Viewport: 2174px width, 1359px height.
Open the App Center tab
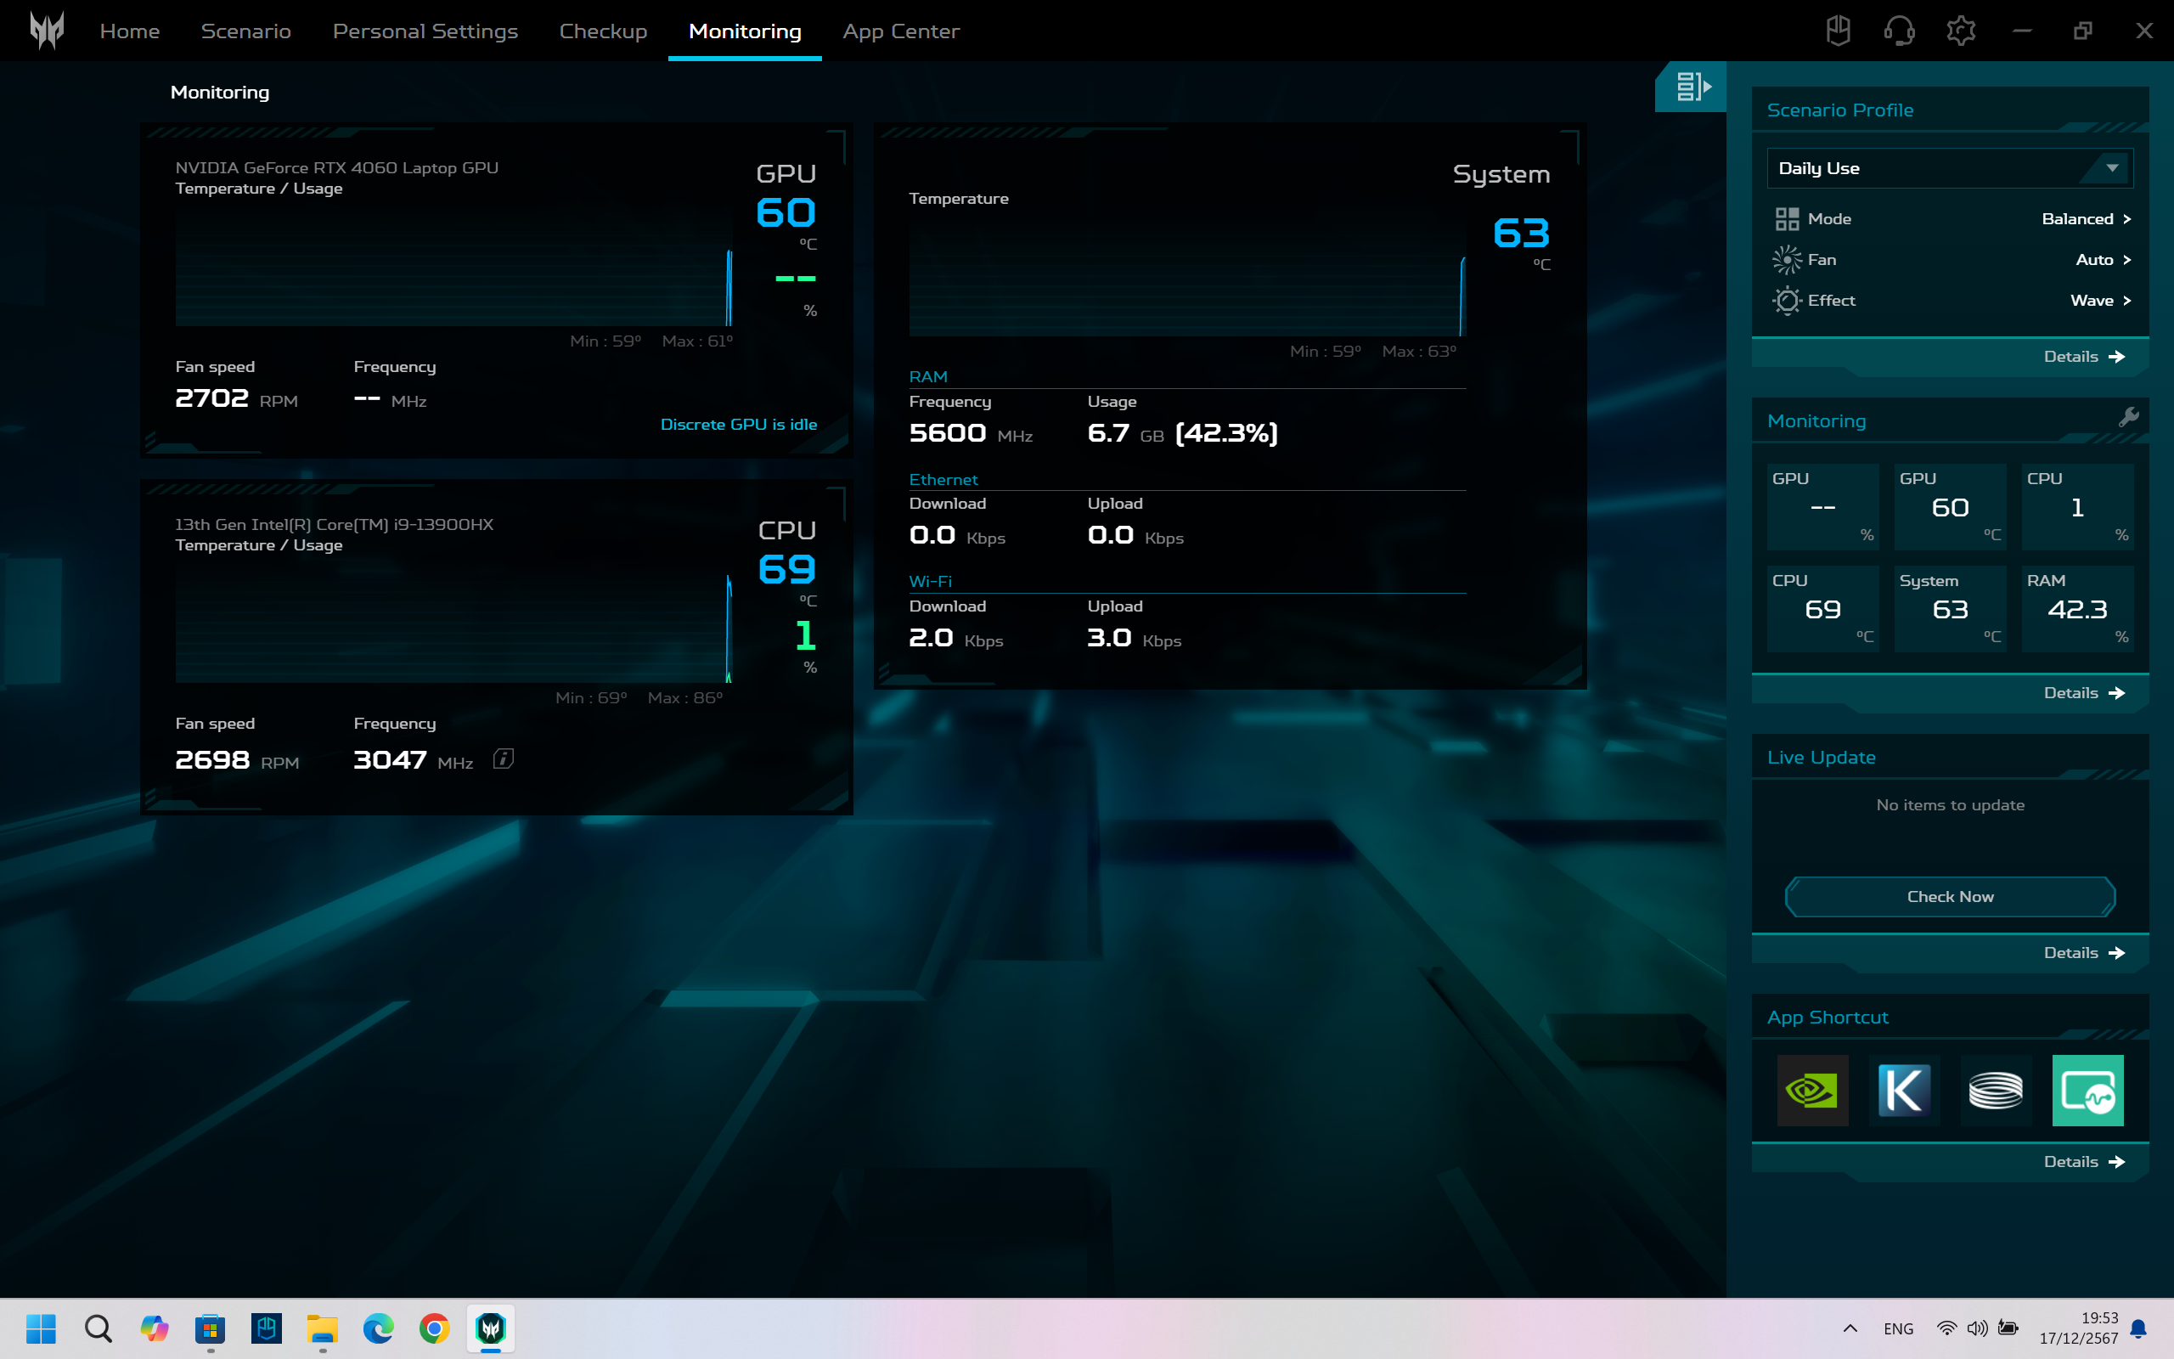[x=901, y=31]
